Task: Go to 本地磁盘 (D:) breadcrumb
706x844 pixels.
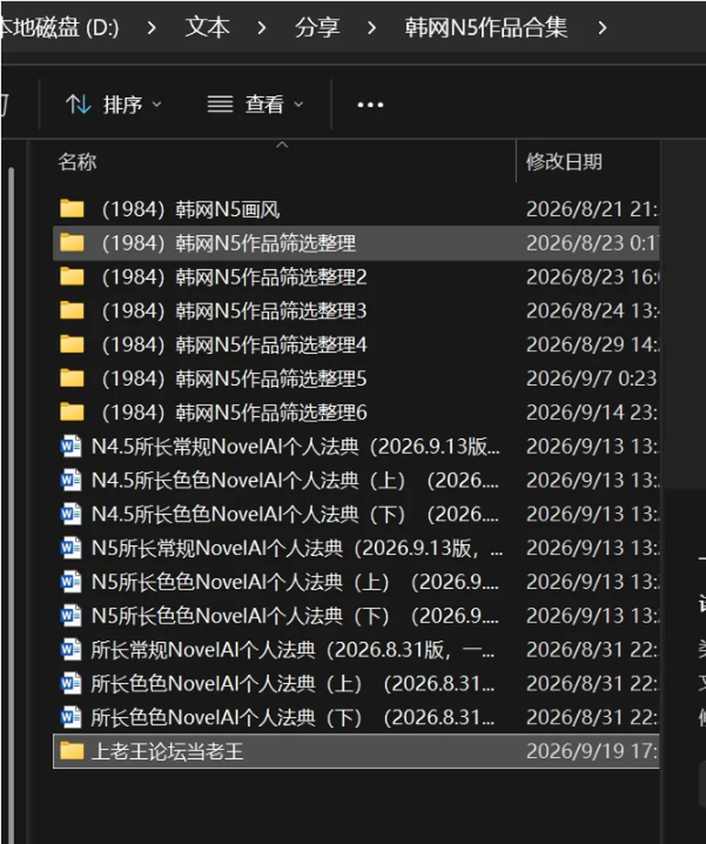Action: 59,27
